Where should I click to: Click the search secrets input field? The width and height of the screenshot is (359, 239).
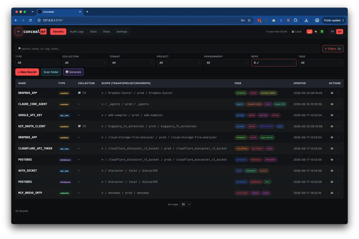168,49
